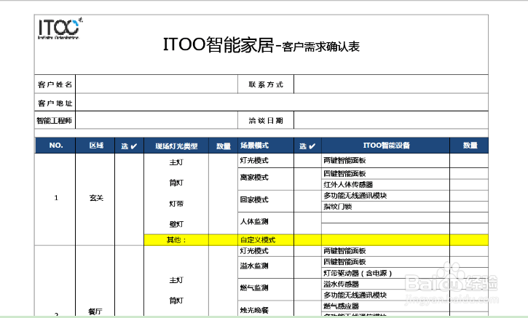Image resolution: width=528 pixels, height=318 pixels.
Task: Select '多功能无线通讯模块' in the 玄关 section
Action: [385, 196]
